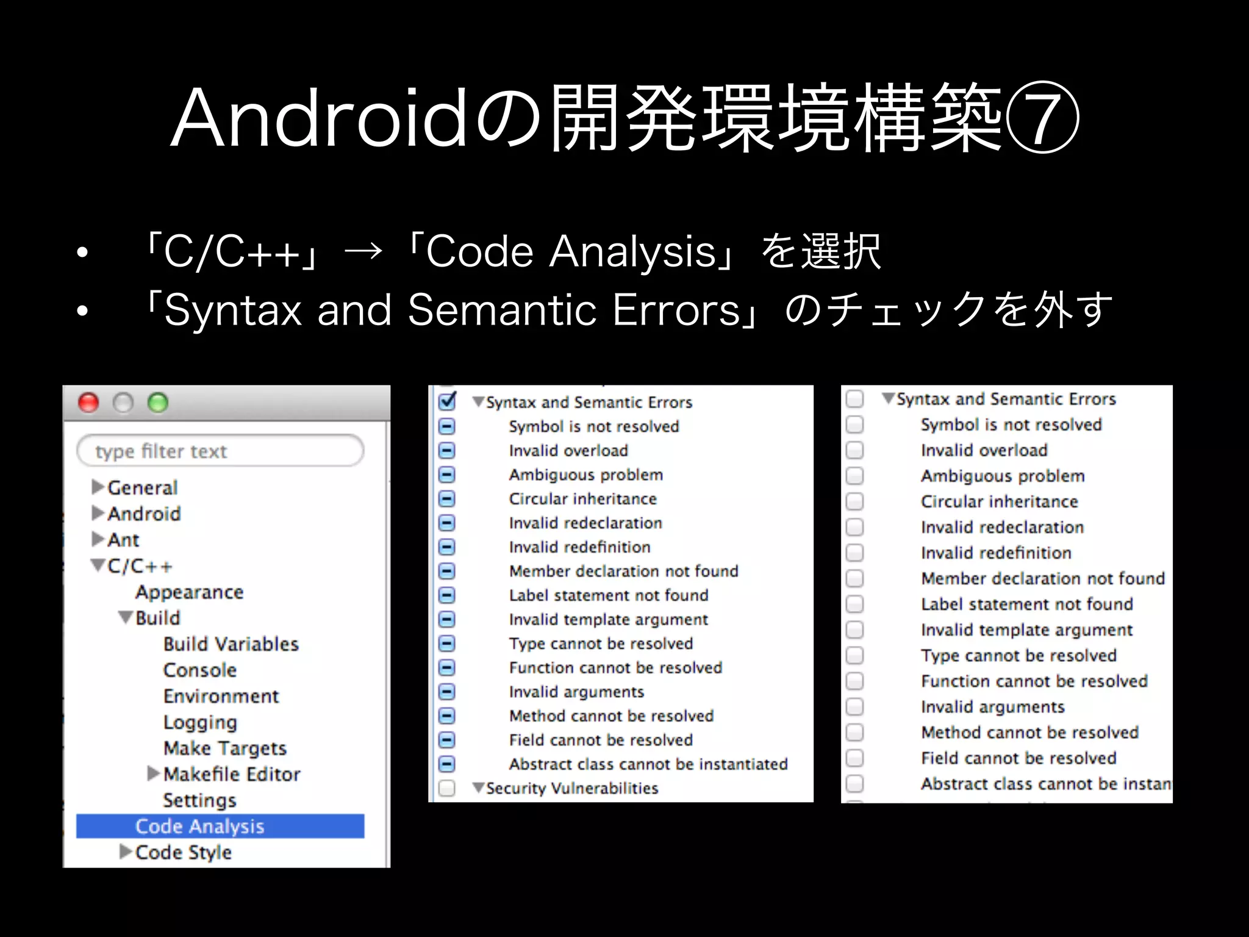Expand the Code Style node
Screen dimensions: 1249x937
(x=126, y=852)
